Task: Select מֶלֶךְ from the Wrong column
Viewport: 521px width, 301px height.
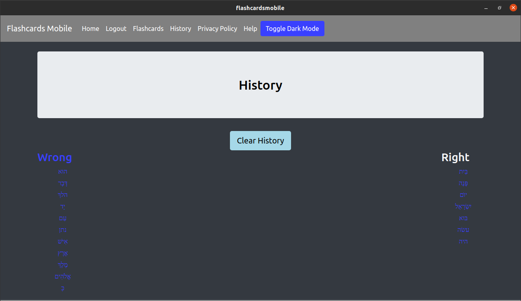Action: point(62,265)
